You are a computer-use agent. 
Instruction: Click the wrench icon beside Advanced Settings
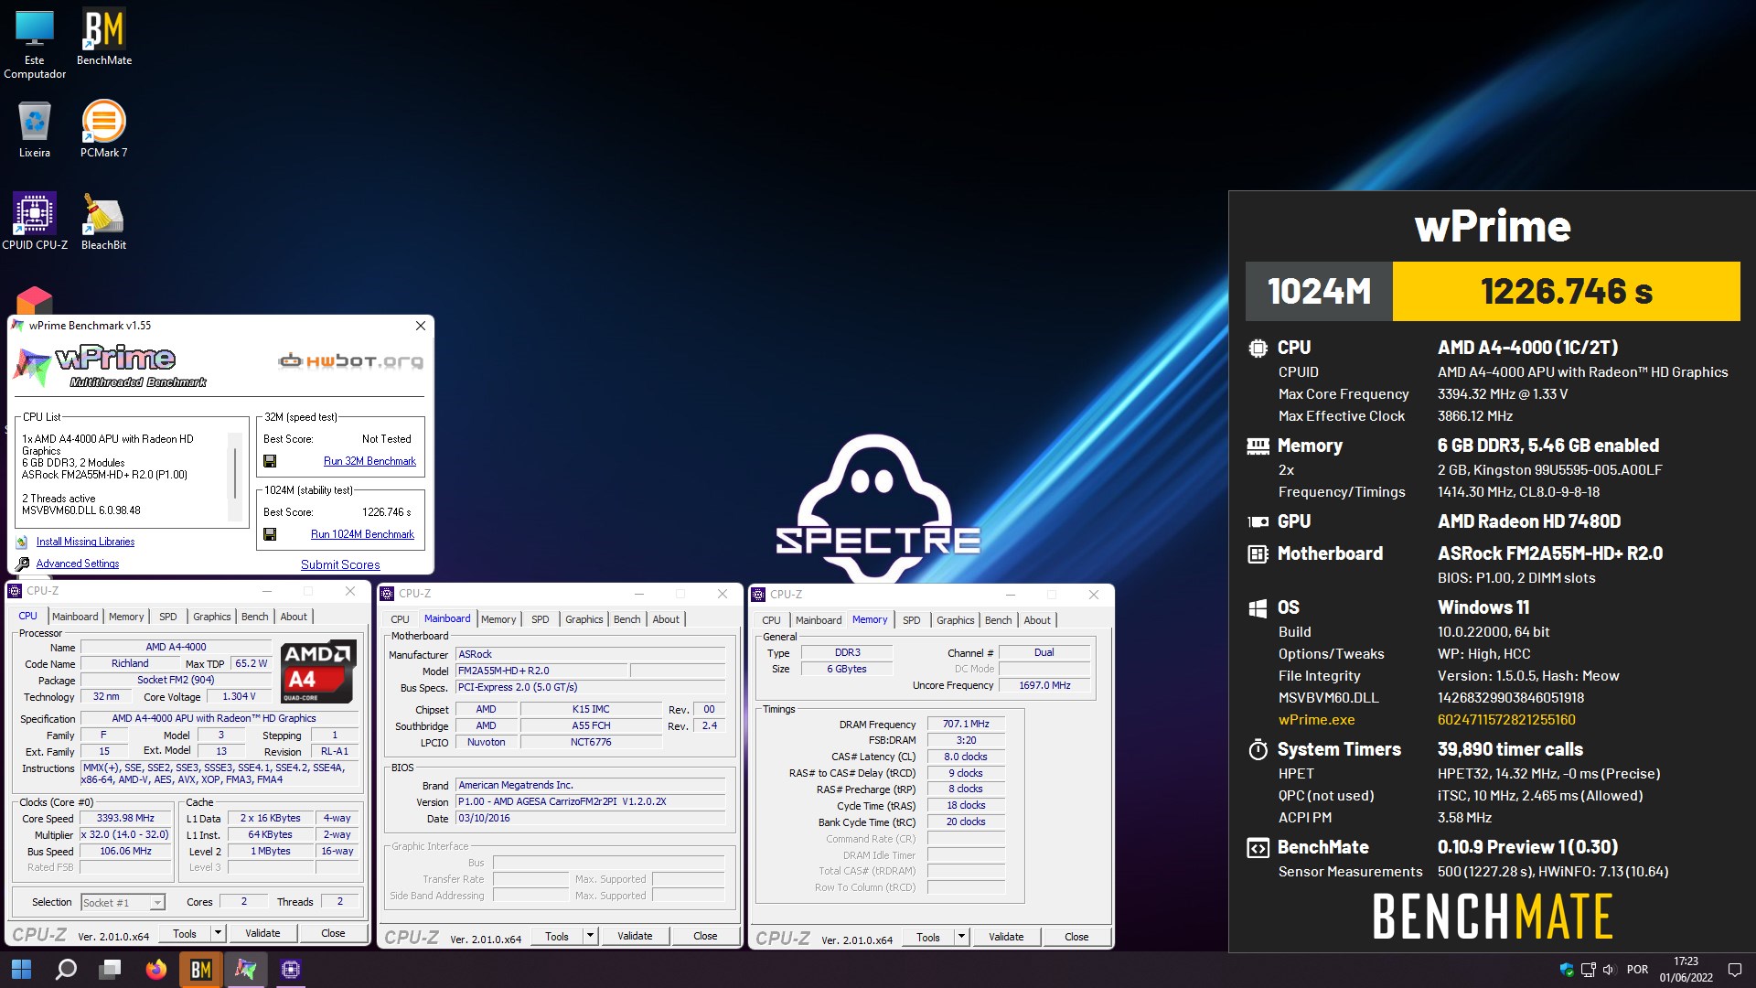pos(22,564)
